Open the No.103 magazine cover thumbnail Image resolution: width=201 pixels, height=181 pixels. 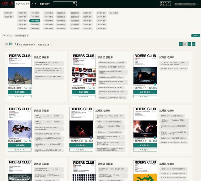(20, 70)
